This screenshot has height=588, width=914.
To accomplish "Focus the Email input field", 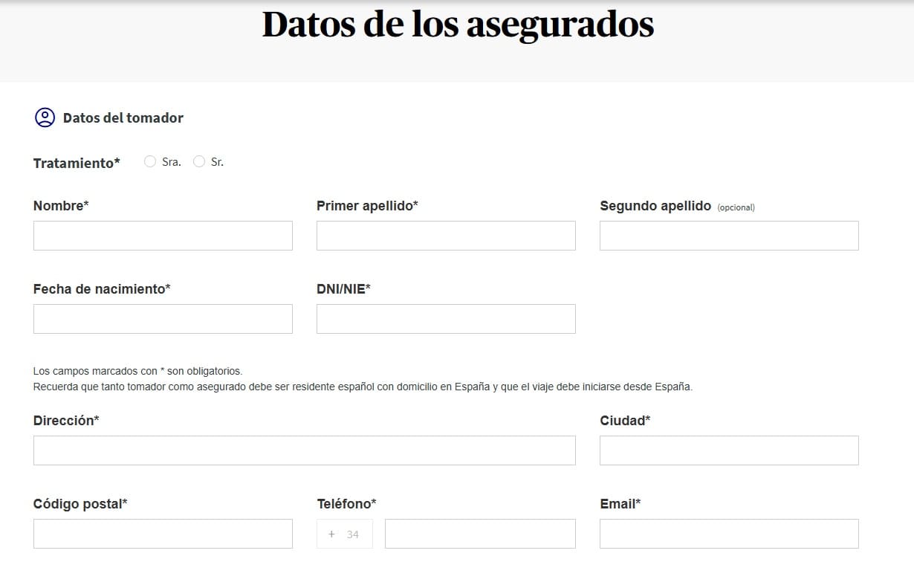I will 729,534.
